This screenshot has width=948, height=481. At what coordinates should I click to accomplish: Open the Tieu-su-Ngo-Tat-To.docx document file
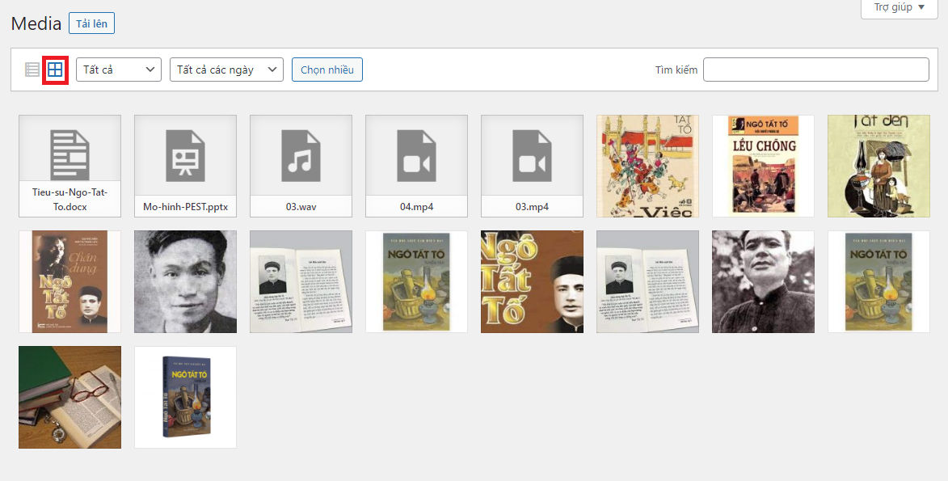pyautogui.click(x=70, y=166)
